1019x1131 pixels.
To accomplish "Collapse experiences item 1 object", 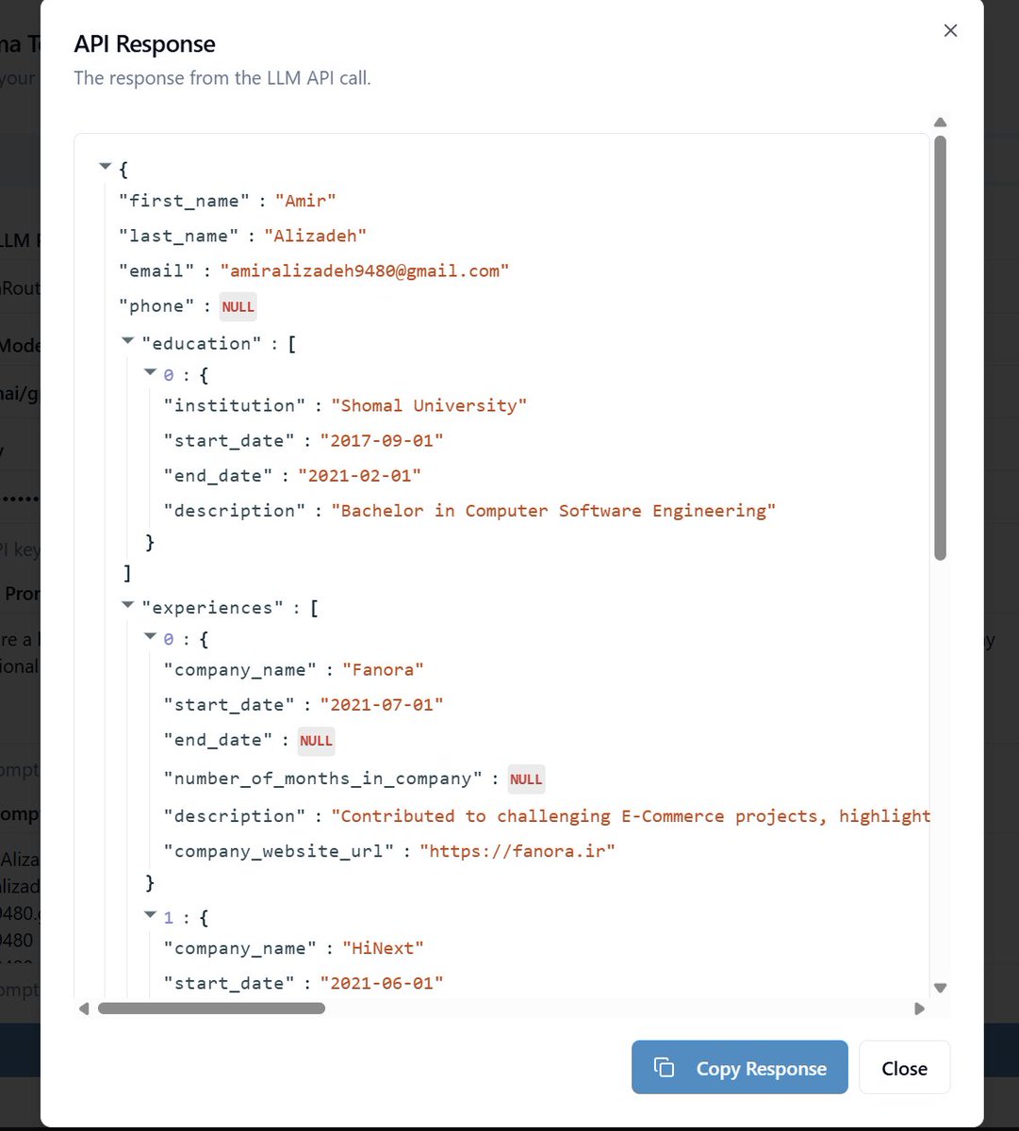I will [x=150, y=914].
